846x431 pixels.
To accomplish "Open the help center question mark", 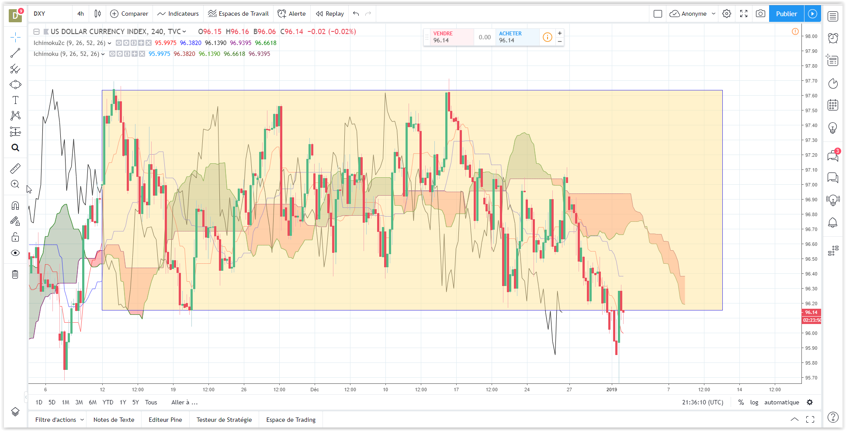I will (833, 417).
